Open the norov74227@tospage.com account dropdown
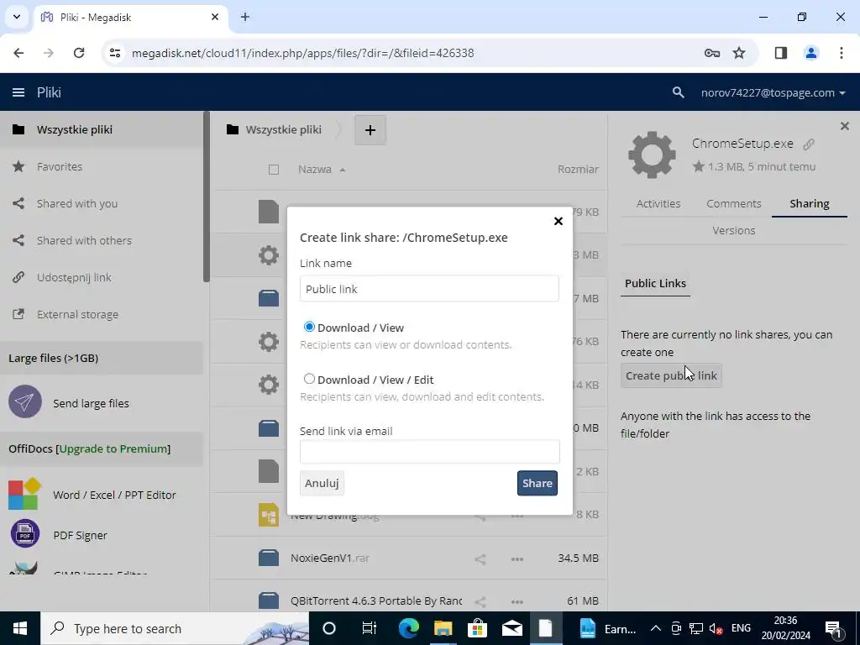 coord(773,92)
